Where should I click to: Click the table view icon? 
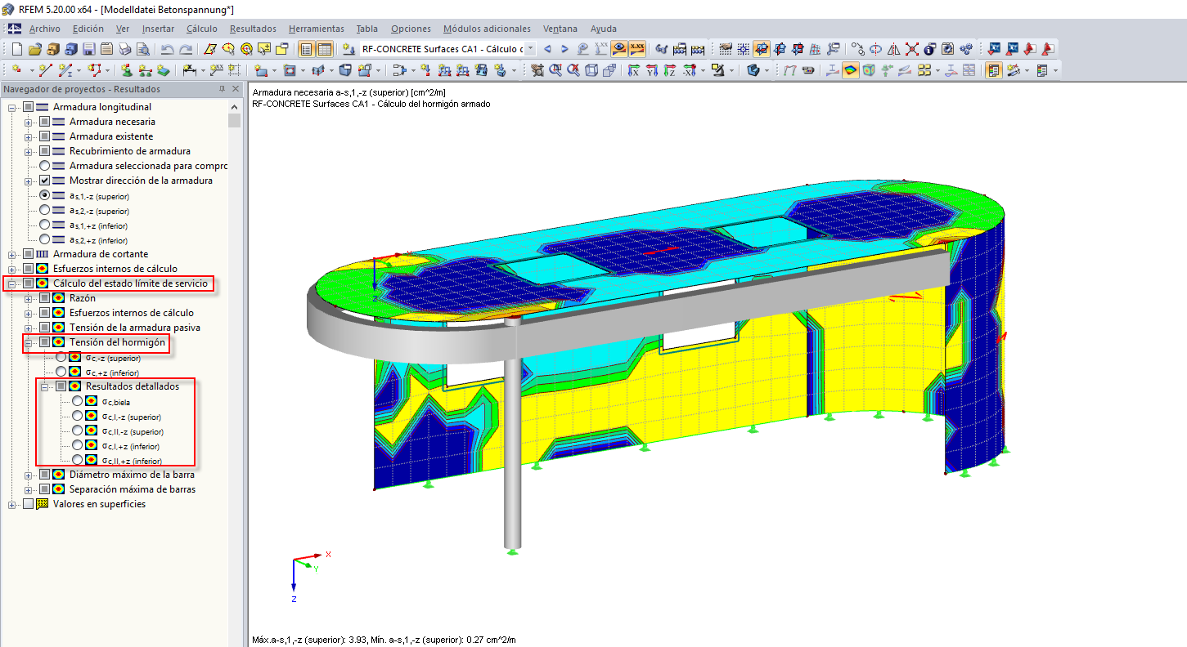pos(325,49)
